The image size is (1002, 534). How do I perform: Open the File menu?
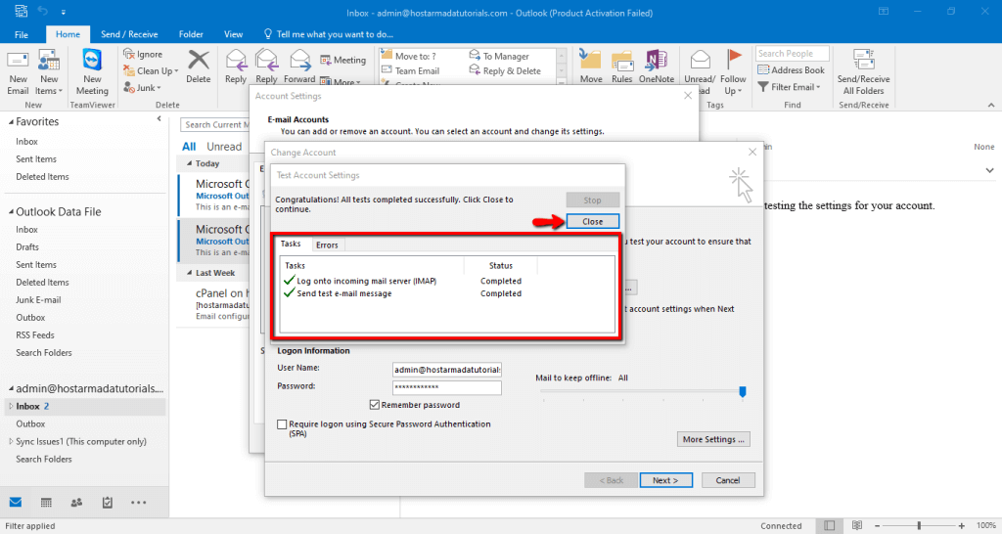click(22, 34)
